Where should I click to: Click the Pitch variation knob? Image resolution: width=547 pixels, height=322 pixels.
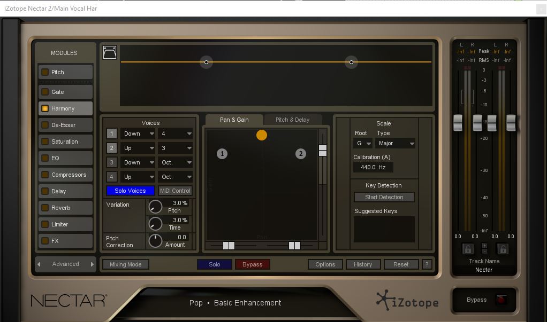click(x=155, y=207)
